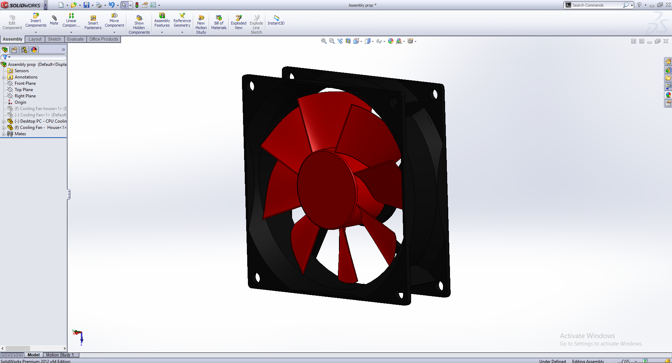
Task: Expand Desktop PC - CPU Cooling node
Action: coord(4,122)
